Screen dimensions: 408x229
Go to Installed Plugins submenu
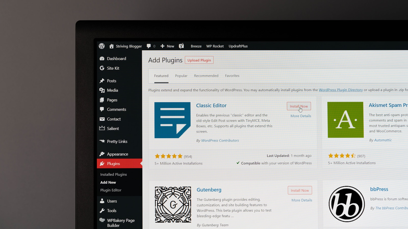pyautogui.click(x=113, y=175)
